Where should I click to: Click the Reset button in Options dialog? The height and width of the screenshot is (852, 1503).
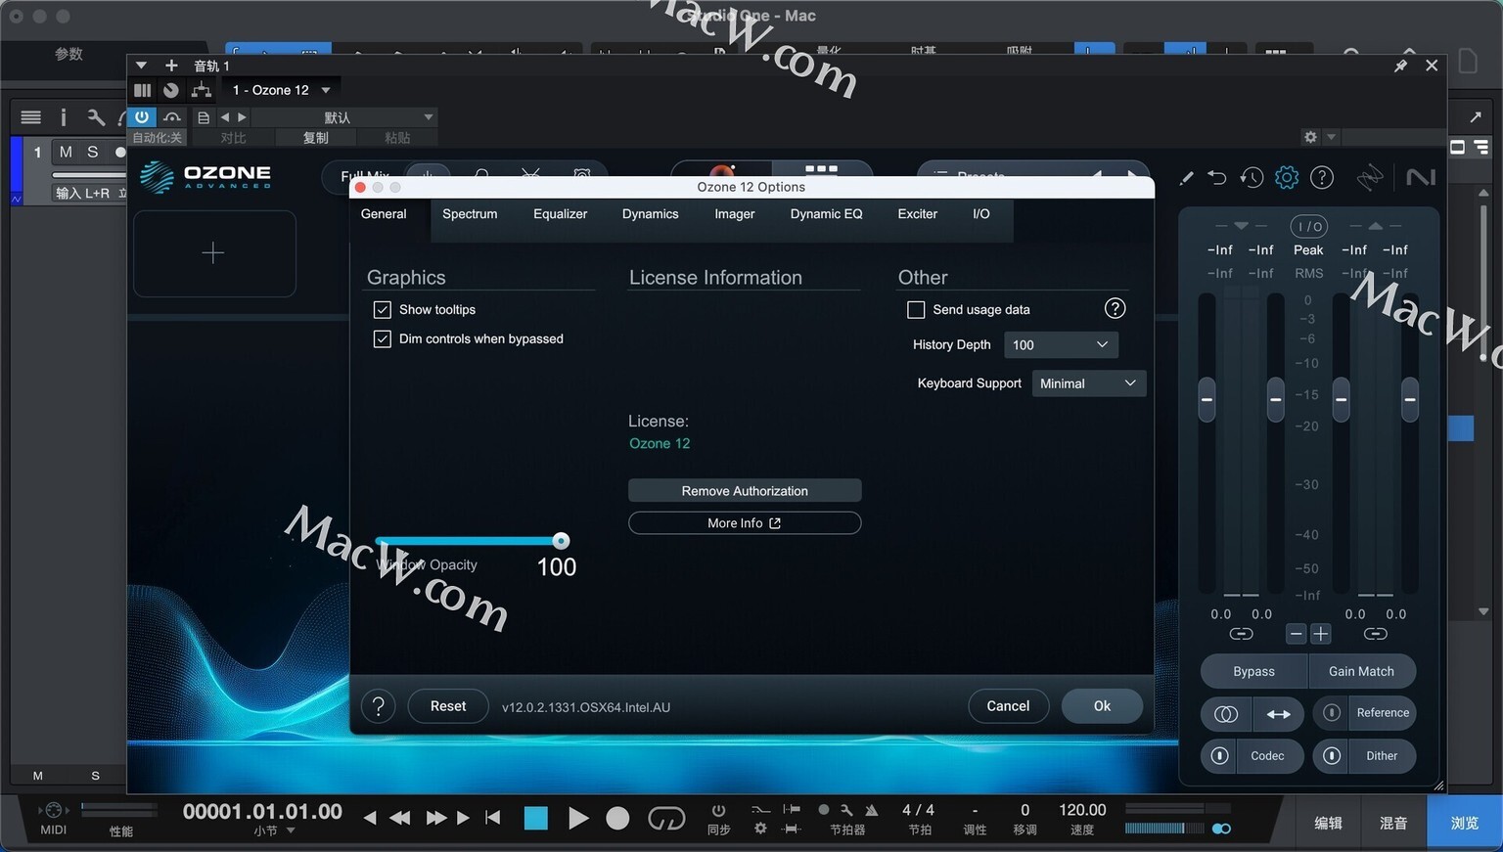click(448, 706)
